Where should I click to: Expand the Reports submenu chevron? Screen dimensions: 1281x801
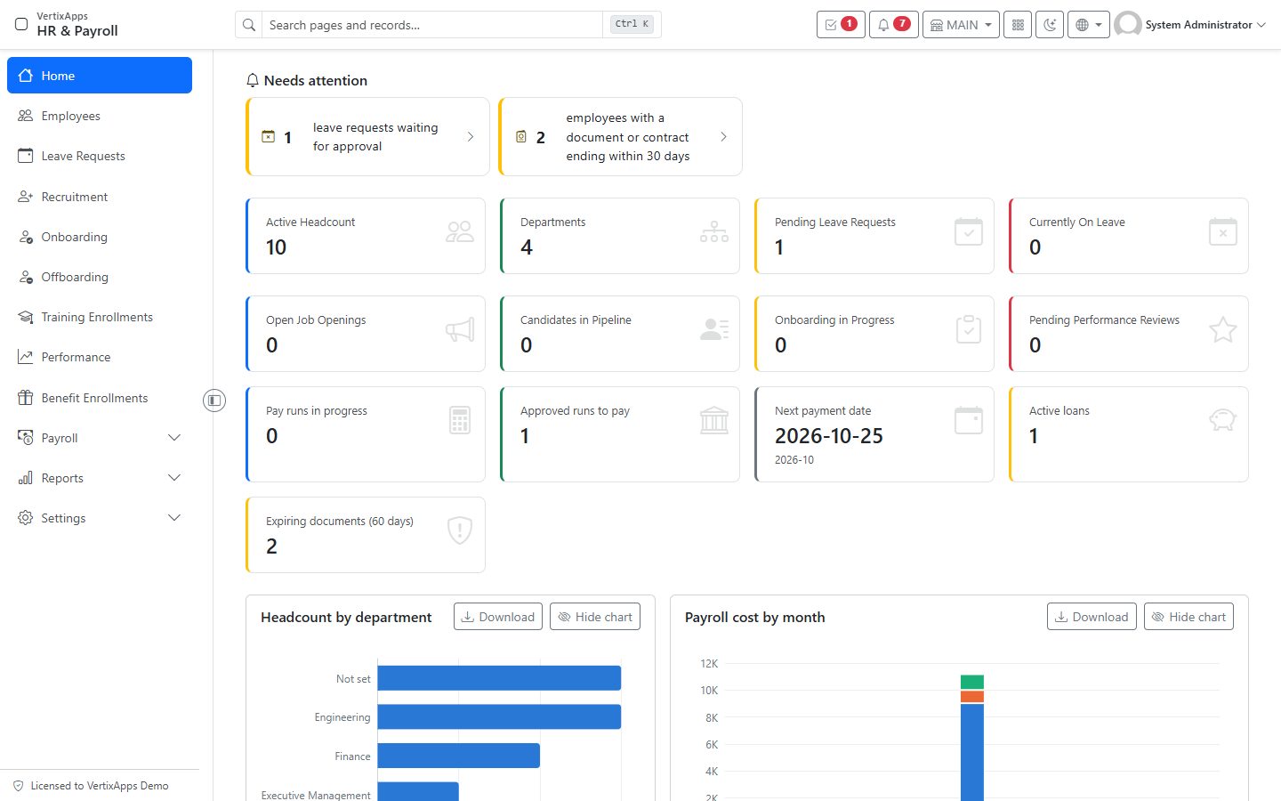174,478
